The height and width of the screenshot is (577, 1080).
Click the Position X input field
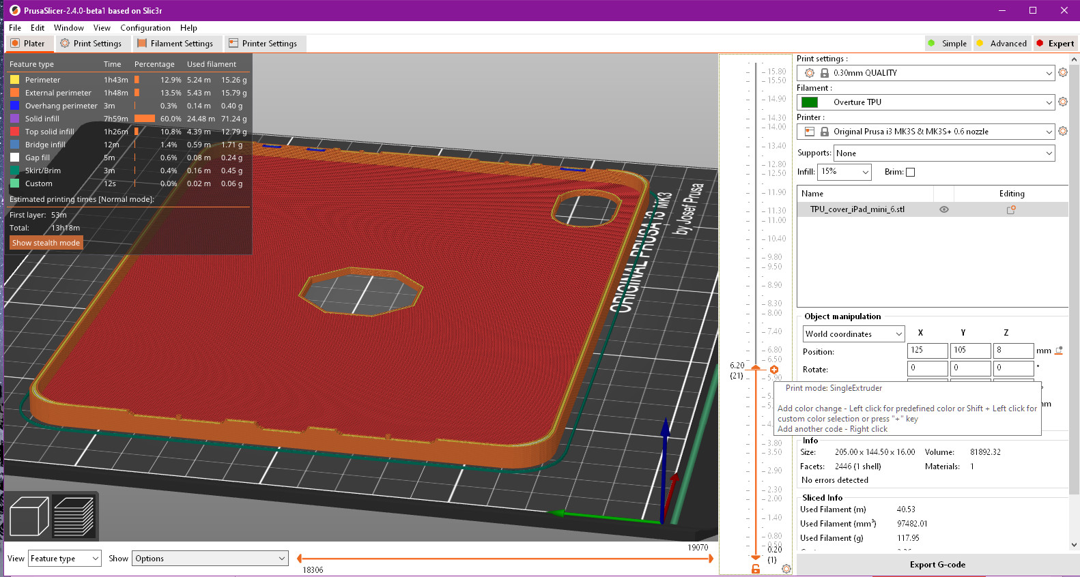pyautogui.click(x=927, y=350)
